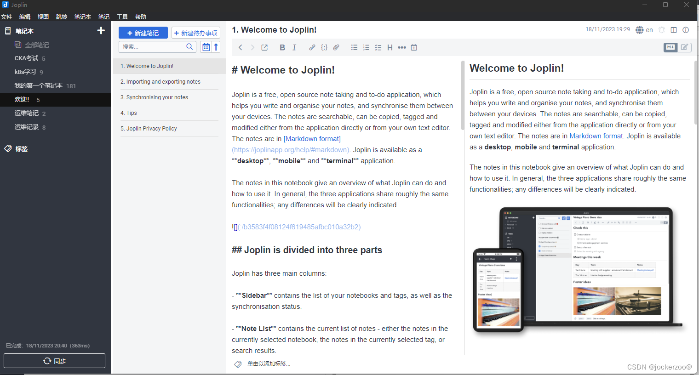Open the Markdown format link in preview
The image size is (699, 375).
[596, 136]
